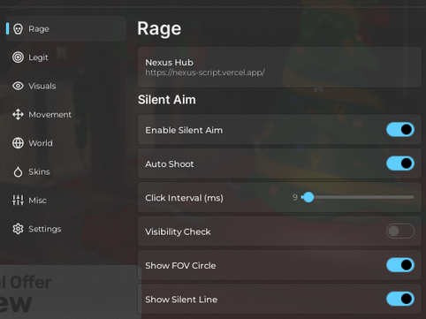Click the Show Silent Line label
Image resolution: width=426 pixels, height=319 pixels.
pyautogui.click(x=181, y=300)
